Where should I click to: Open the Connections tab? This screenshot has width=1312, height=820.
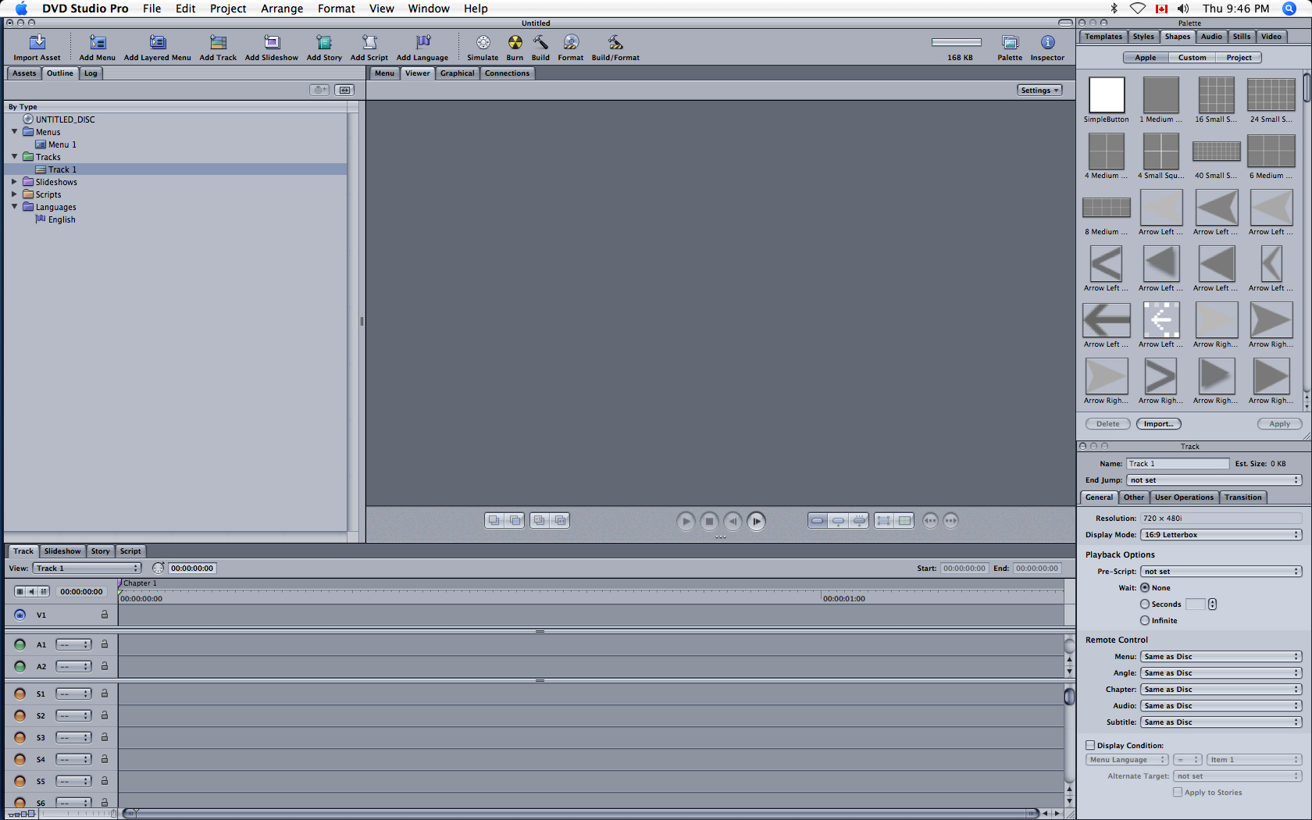pyautogui.click(x=507, y=73)
